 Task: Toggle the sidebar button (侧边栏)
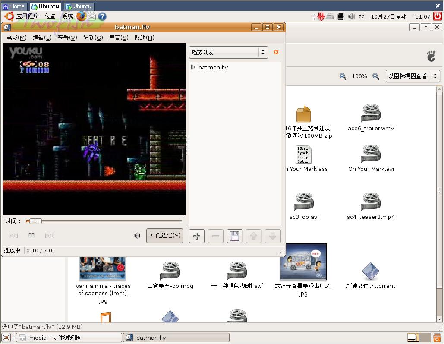click(x=164, y=236)
